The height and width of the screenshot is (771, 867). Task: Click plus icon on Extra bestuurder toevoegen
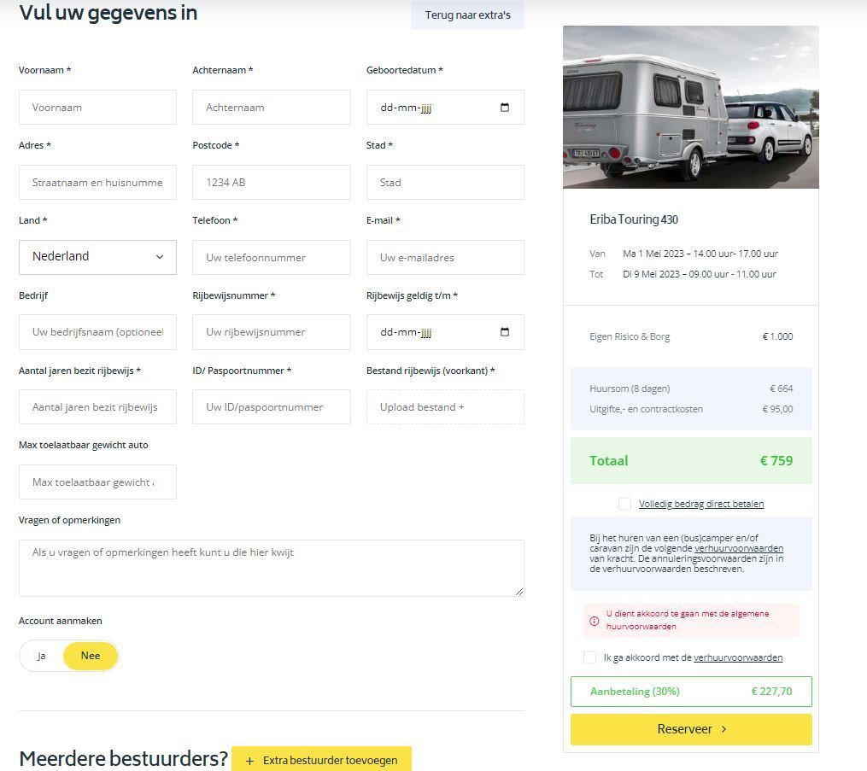click(x=249, y=761)
